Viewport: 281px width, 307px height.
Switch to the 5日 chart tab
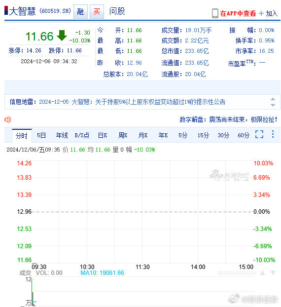coord(41,135)
